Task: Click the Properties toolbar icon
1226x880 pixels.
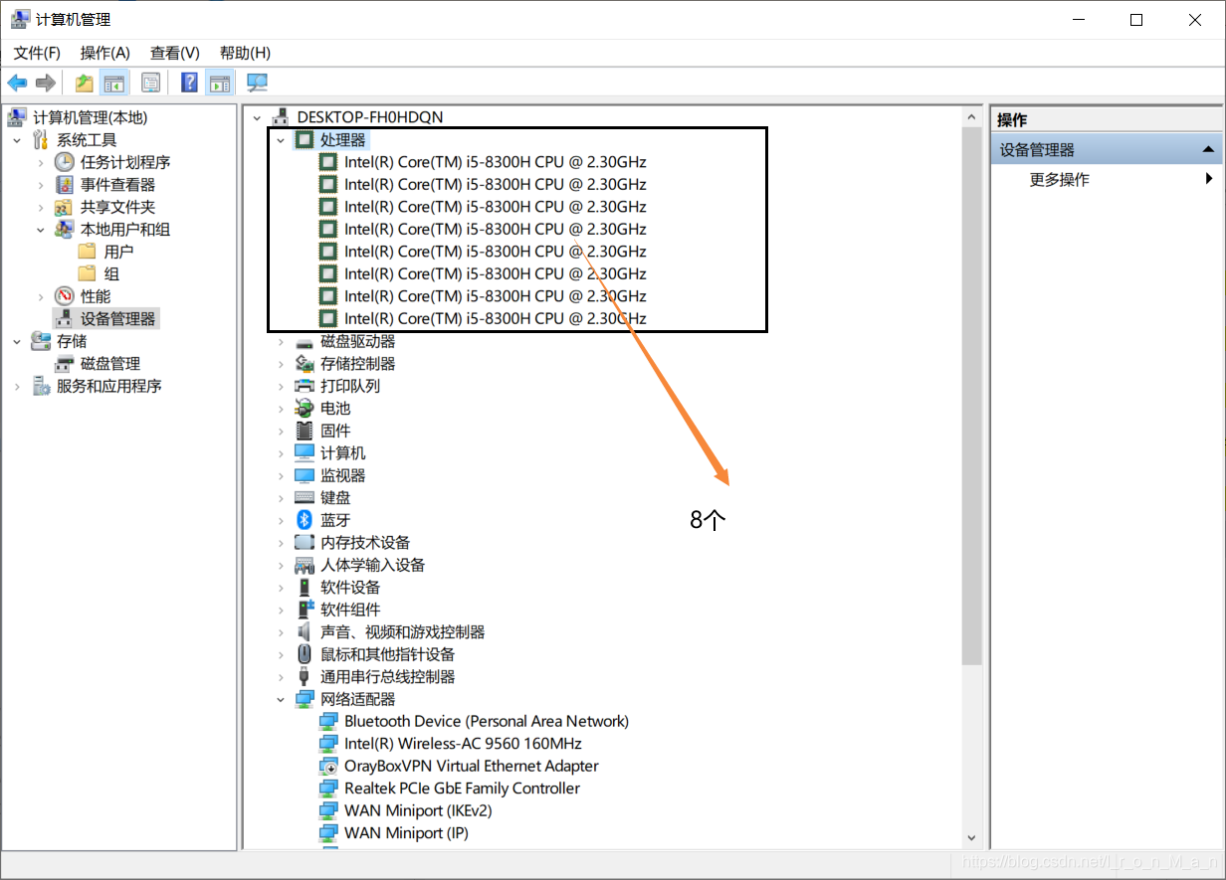Action: coord(151,83)
